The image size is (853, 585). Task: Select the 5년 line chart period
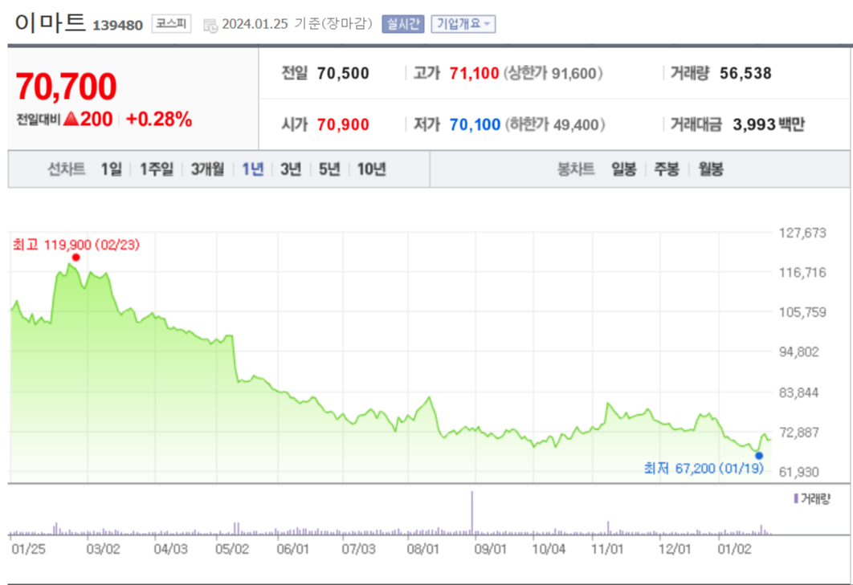(329, 169)
